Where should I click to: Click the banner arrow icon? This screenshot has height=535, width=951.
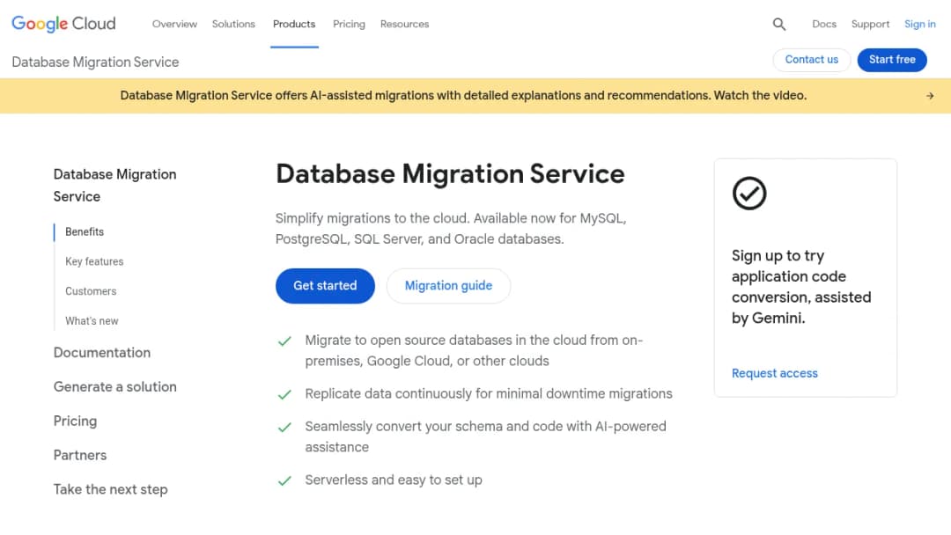(x=930, y=96)
